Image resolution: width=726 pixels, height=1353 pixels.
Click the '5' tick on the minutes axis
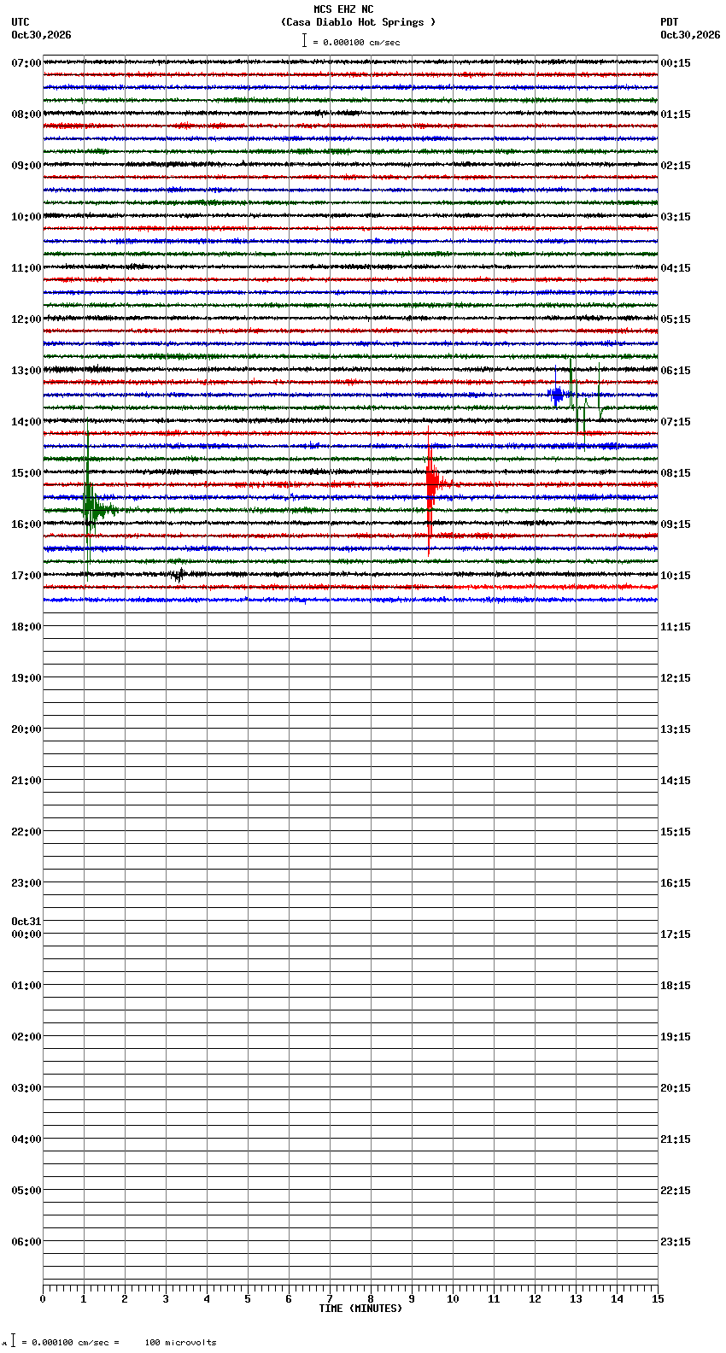point(248,1299)
